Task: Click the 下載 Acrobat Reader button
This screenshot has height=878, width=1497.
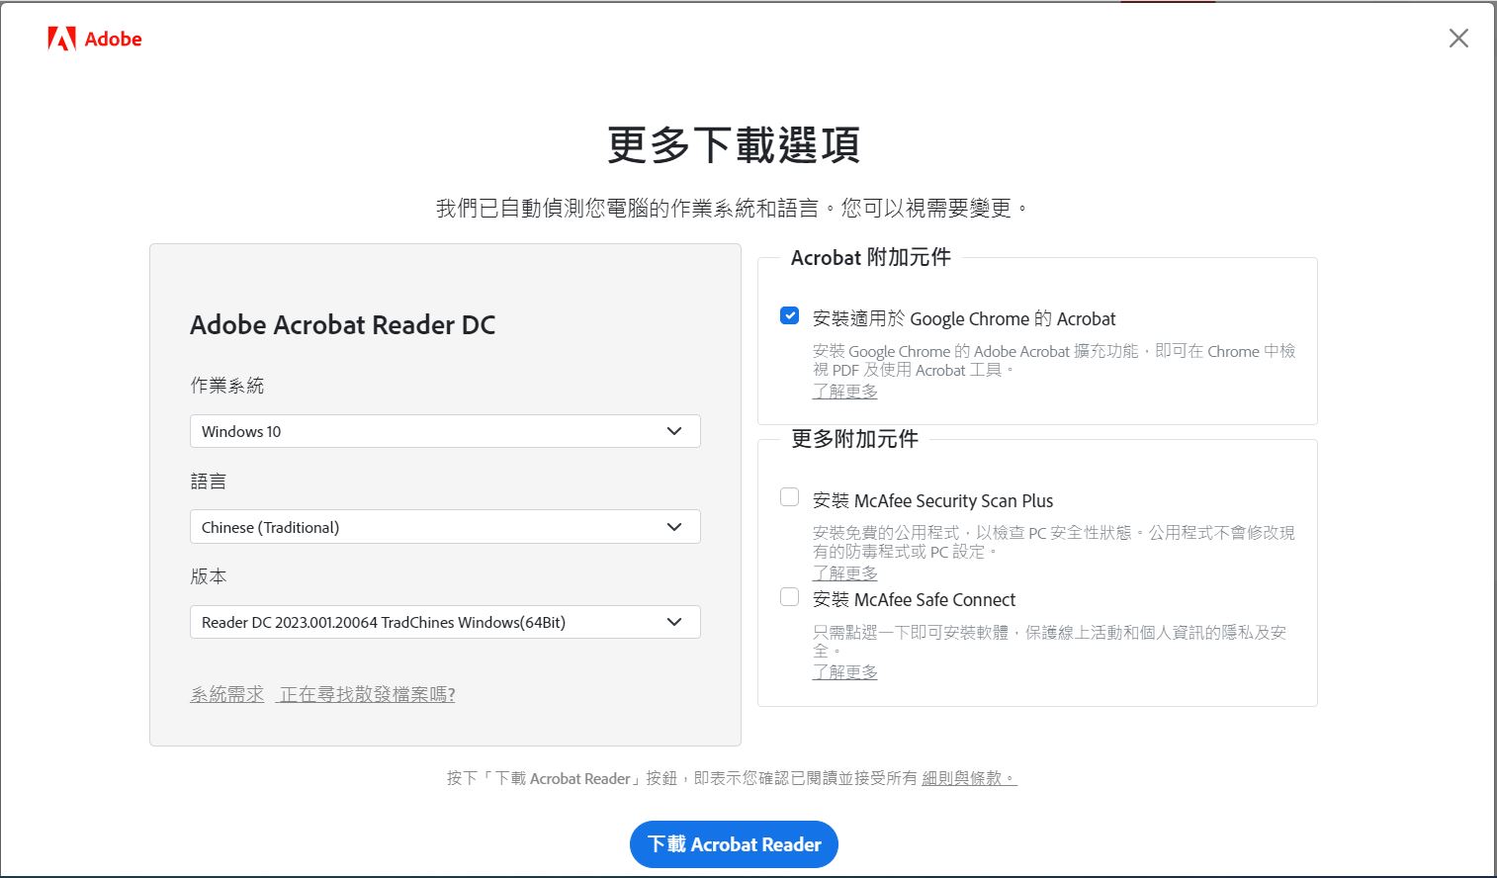Action: pyautogui.click(x=734, y=844)
